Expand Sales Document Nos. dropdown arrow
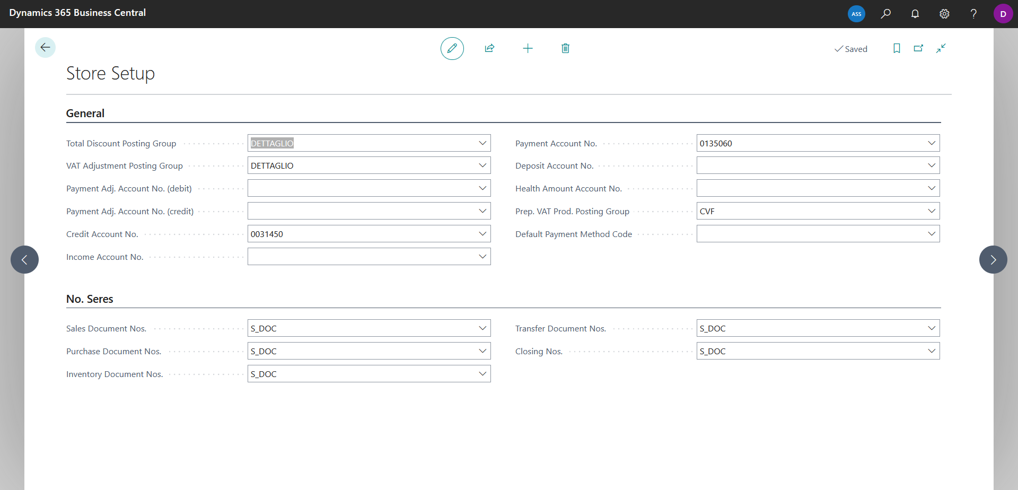Viewport: 1018px width, 490px height. tap(482, 328)
